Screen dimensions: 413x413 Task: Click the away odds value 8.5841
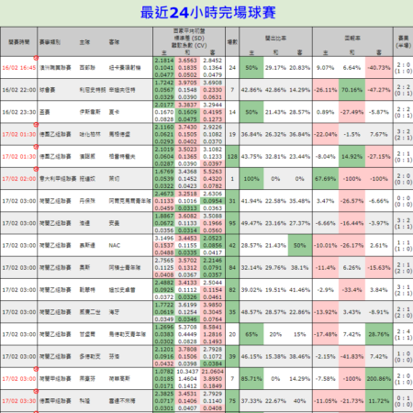click(x=212, y=328)
